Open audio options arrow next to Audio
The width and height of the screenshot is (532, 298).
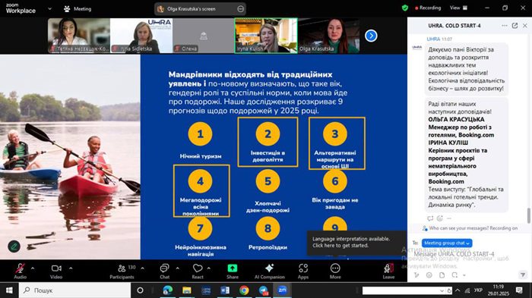[x=33, y=268]
